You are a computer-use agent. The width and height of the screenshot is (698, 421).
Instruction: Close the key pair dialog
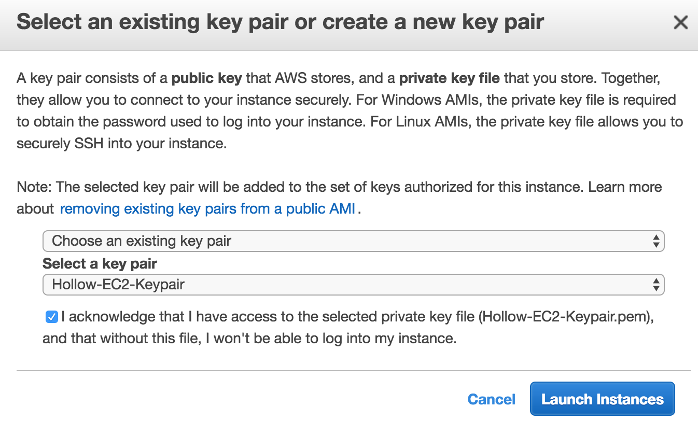click(x=680, y=23)
